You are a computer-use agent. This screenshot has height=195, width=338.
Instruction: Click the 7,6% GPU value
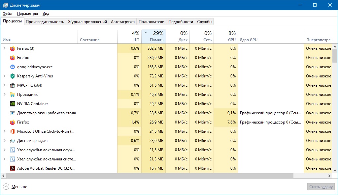231,122
